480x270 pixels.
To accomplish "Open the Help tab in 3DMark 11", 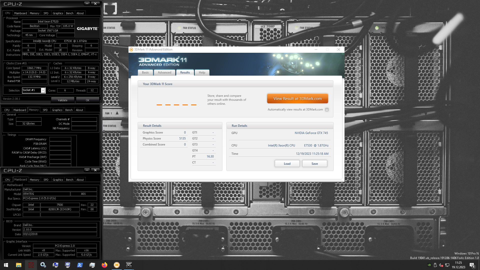I will tap(202, 72).
